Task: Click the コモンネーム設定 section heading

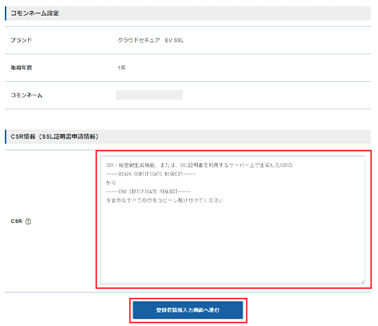Action: (x=35, y=13)
